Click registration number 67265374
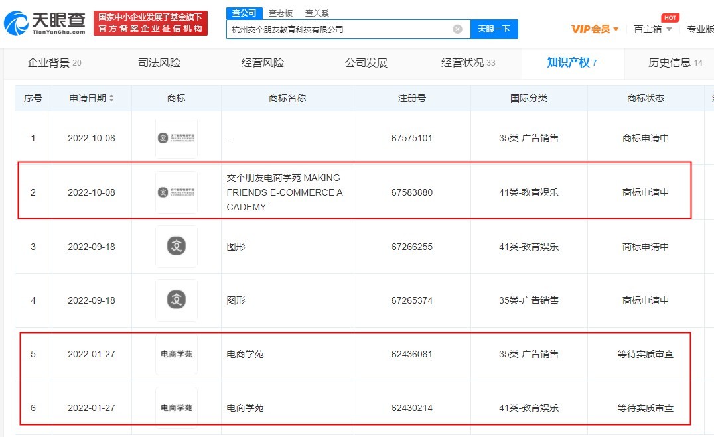The image size is (714, 437). pos(411,300)
